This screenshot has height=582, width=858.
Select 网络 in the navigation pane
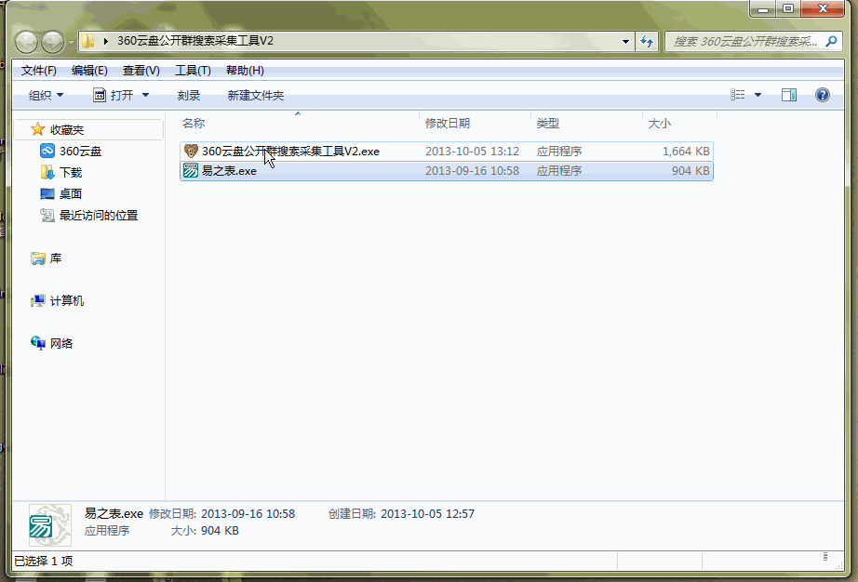click(61, 343)
